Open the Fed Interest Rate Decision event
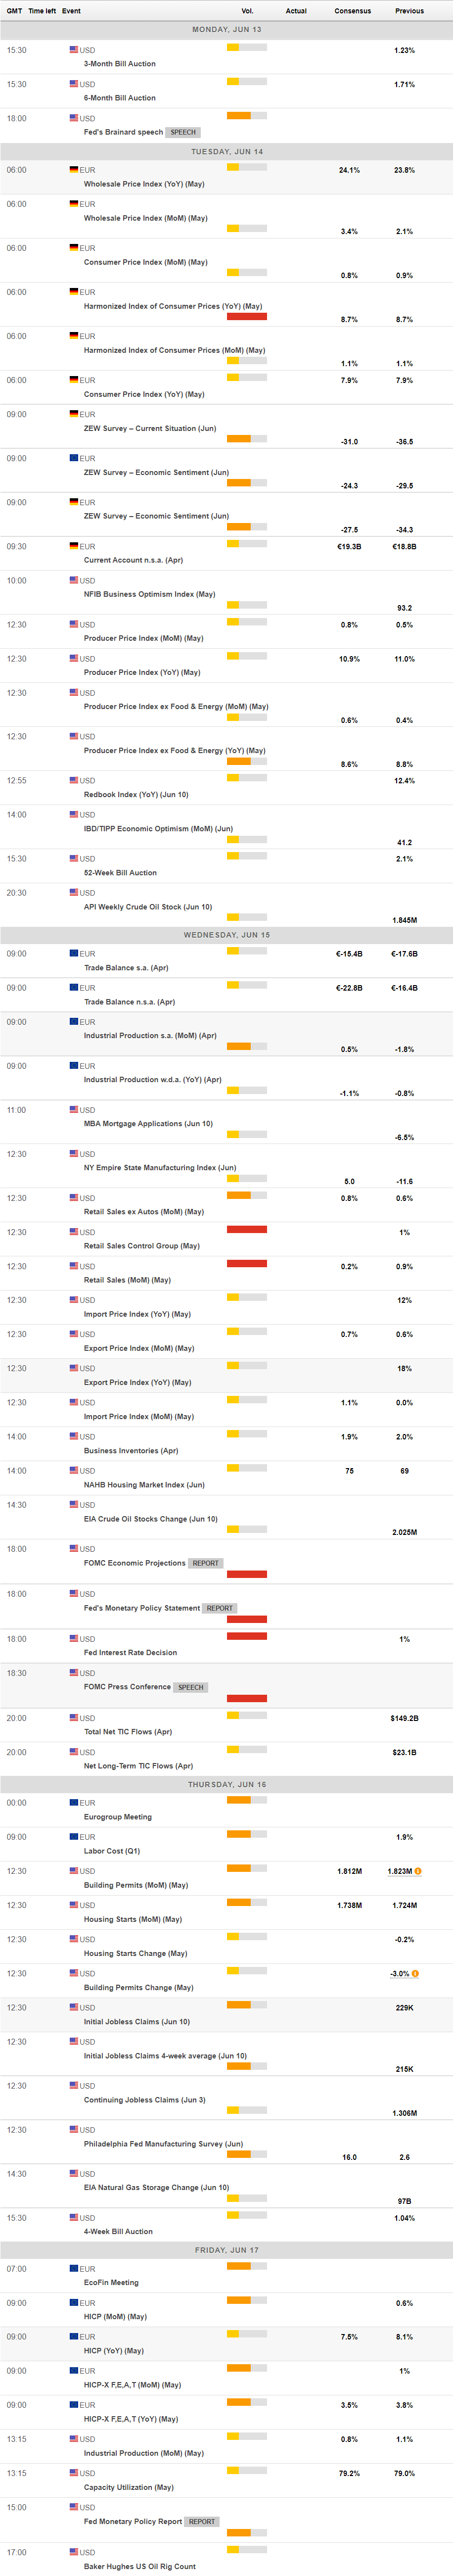Screen dimensions: 453x2576 tap(130, 1653)
